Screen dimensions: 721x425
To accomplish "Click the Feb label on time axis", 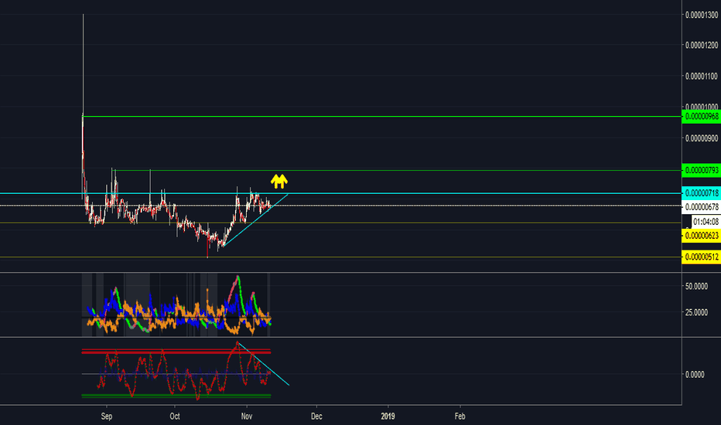I will (x=460, y=416).
